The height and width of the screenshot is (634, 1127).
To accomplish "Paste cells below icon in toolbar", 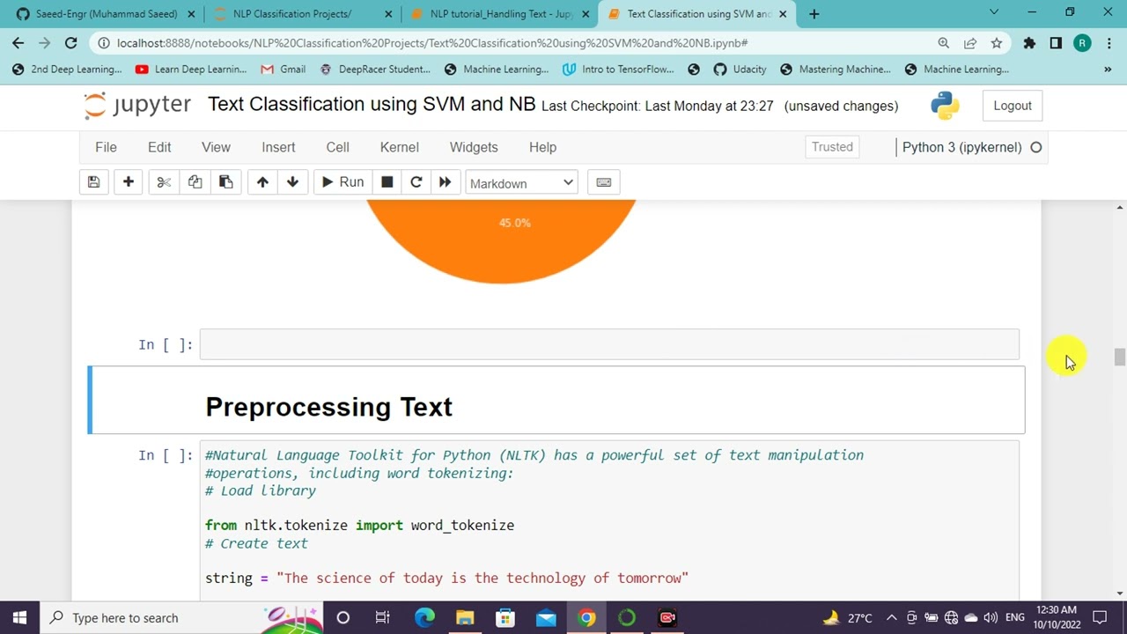I will (226, 182).
